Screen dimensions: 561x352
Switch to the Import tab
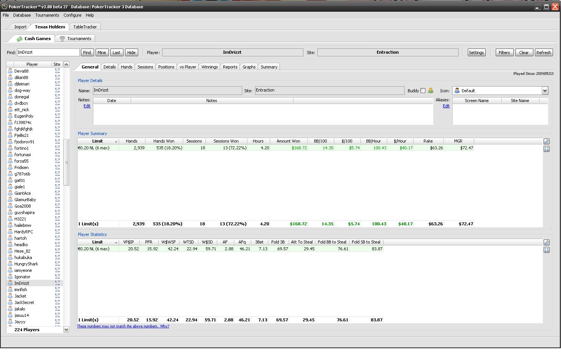[20, 27]
